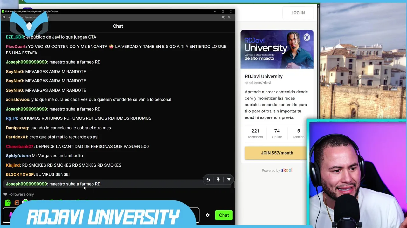Click the zoom magnifier icon in address bar

point(229,17)
